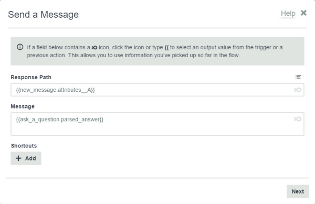
Task: Click the inline output-value icon in banner text
Action: 94,48
